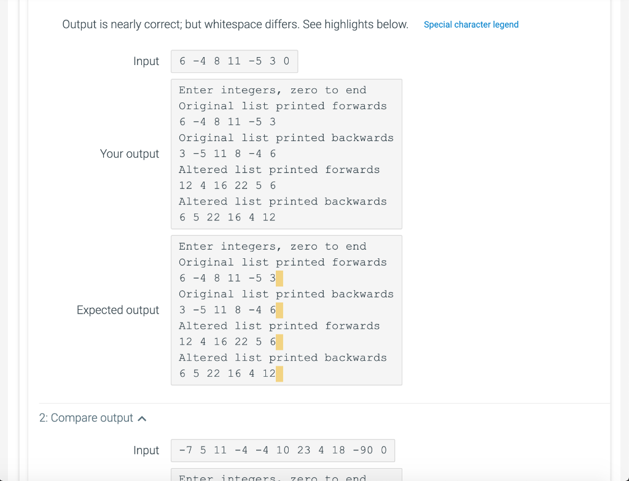This screenshot has height=481, width=629.
Task: Click Altered list printed forwards in Expected output
Action: point(279,326)
